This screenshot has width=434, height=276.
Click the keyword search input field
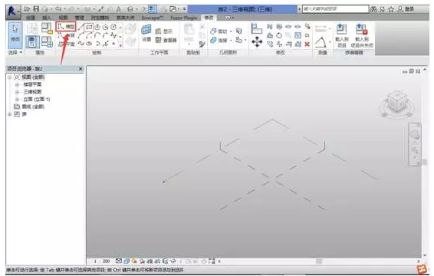(x=335, y=9)
